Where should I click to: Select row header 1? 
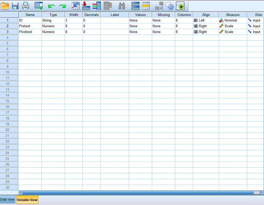click(x=9, y=20)
